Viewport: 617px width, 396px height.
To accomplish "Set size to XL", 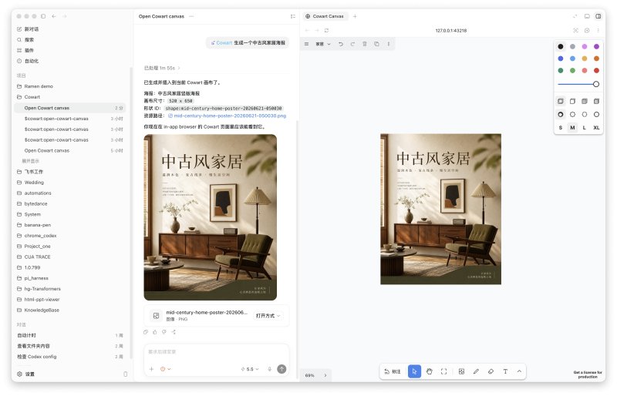I will coord(596,127).
